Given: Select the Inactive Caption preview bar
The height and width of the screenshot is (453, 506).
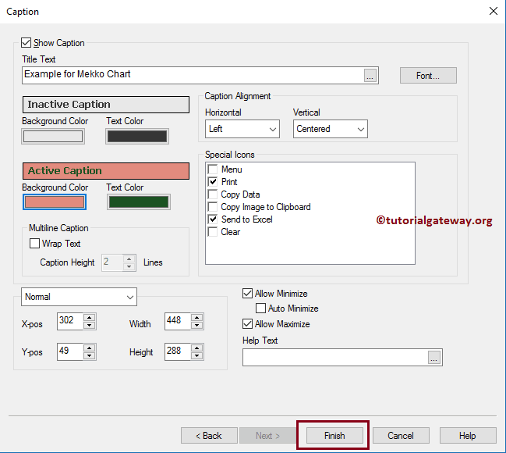Looking at the screenshot, I should [106, 105].
